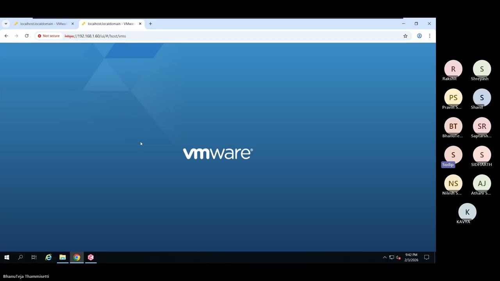500x281 pixels.
Task: Close the active VMware tab
Action: 140,24
